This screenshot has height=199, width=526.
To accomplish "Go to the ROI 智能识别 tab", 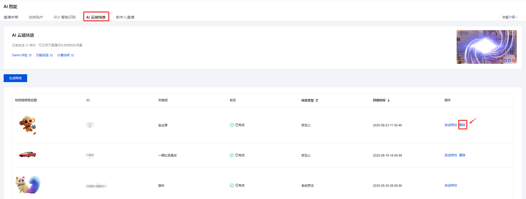I will [x=65, y=17].
